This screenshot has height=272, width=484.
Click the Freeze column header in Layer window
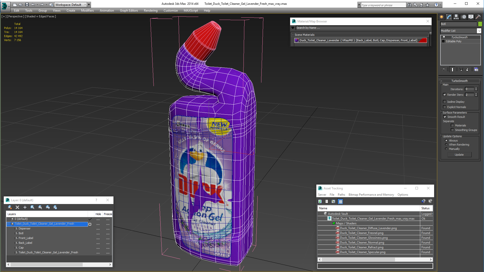point(108,214)
